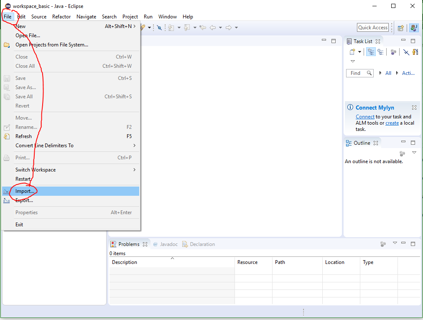Click the Synchronize Changed icon in Task List

[415, 52]
